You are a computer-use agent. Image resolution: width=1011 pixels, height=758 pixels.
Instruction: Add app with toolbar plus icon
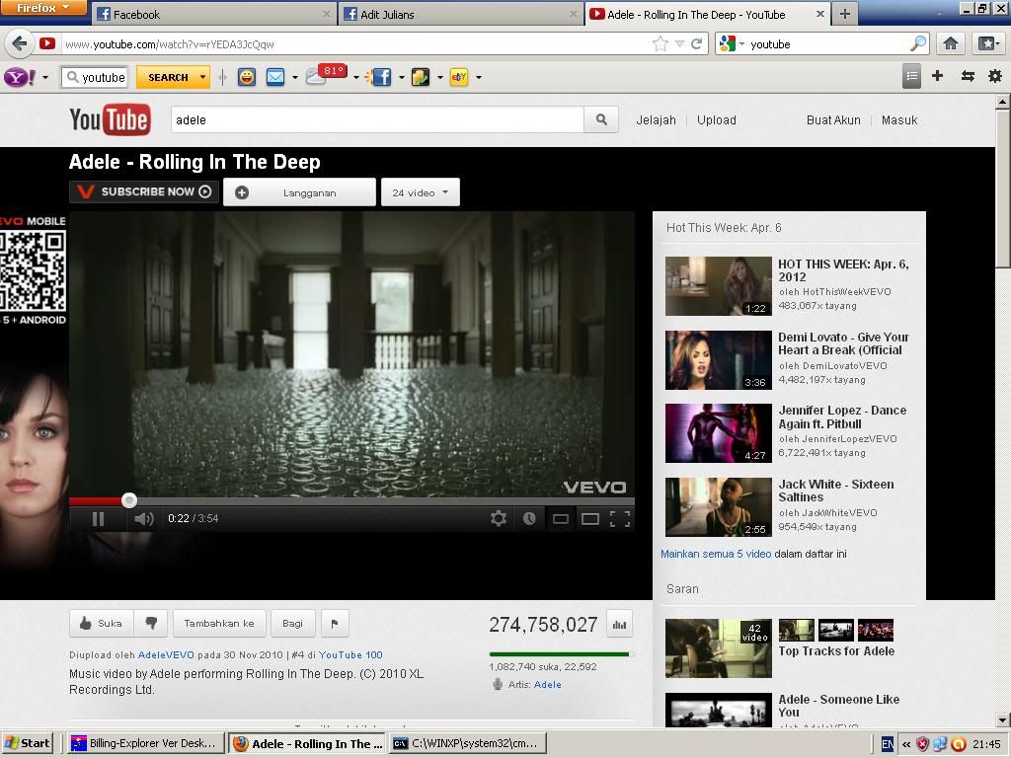[x=938, y=76]
